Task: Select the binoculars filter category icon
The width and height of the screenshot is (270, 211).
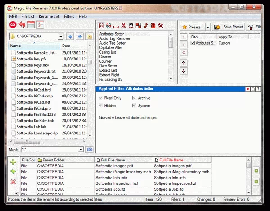Action: (x=131, y=26)
